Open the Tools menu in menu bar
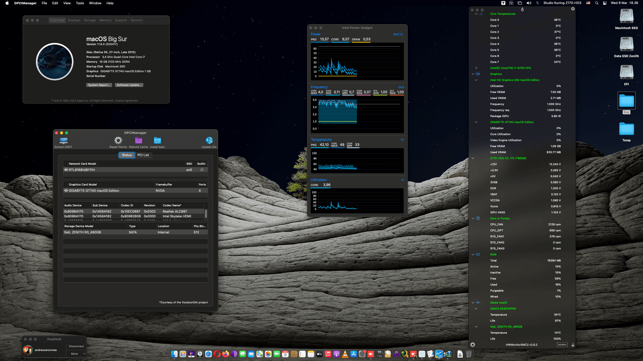This screenshot has height=361, width=643. click(80, 3)
